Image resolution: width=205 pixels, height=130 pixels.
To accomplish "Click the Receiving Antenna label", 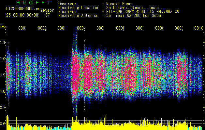I will [78, 16].
